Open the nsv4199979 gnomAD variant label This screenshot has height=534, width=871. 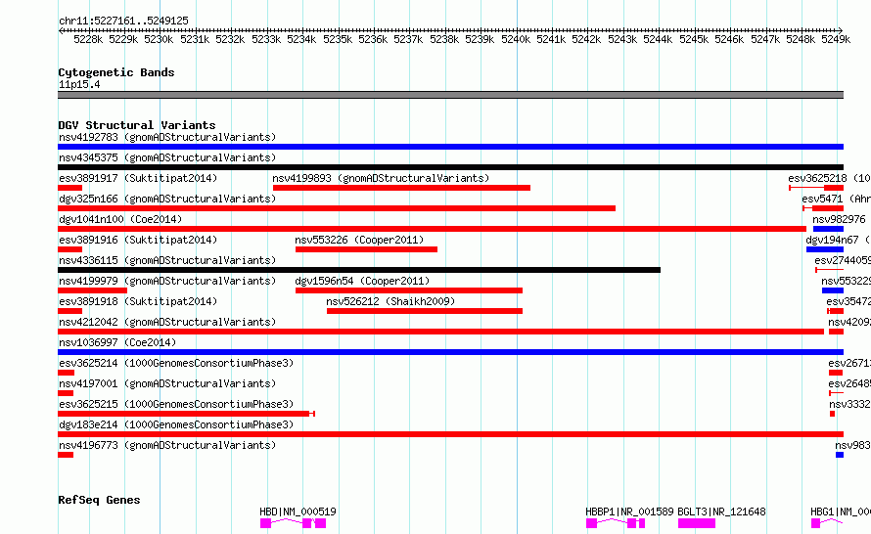pyautogui.click(x=167, y=281)
